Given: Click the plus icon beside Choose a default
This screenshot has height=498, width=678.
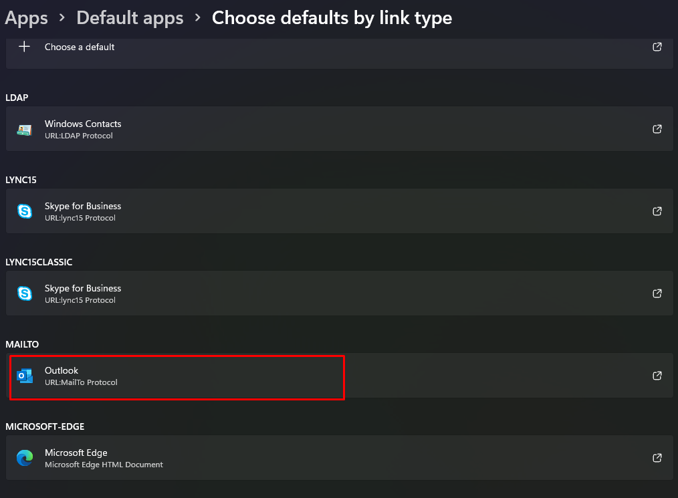Looking at the screenshot, I should coord(25,47).
